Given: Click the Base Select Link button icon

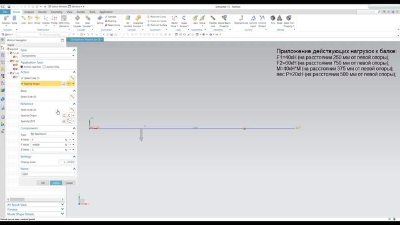Looking at the screenshot, I should (x=72, y=97).
